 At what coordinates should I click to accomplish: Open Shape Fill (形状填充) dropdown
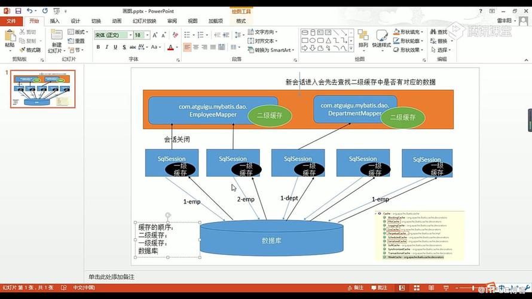point(408,32)
